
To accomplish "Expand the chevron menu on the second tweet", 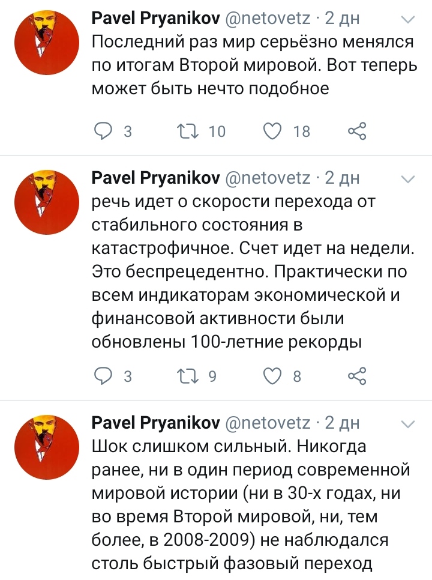I will click(x=408, y=180).
